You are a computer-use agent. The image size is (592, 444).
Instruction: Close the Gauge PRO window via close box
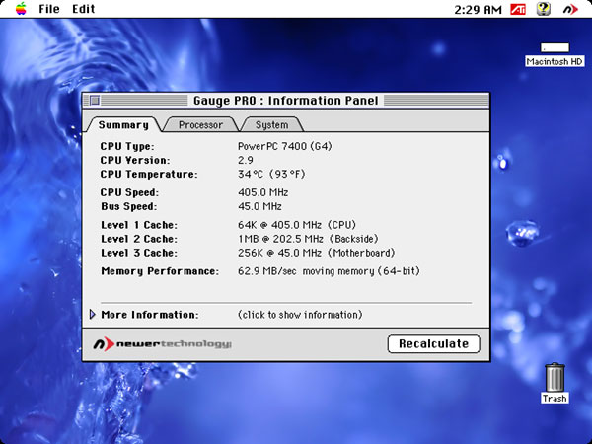pos(94,100)
